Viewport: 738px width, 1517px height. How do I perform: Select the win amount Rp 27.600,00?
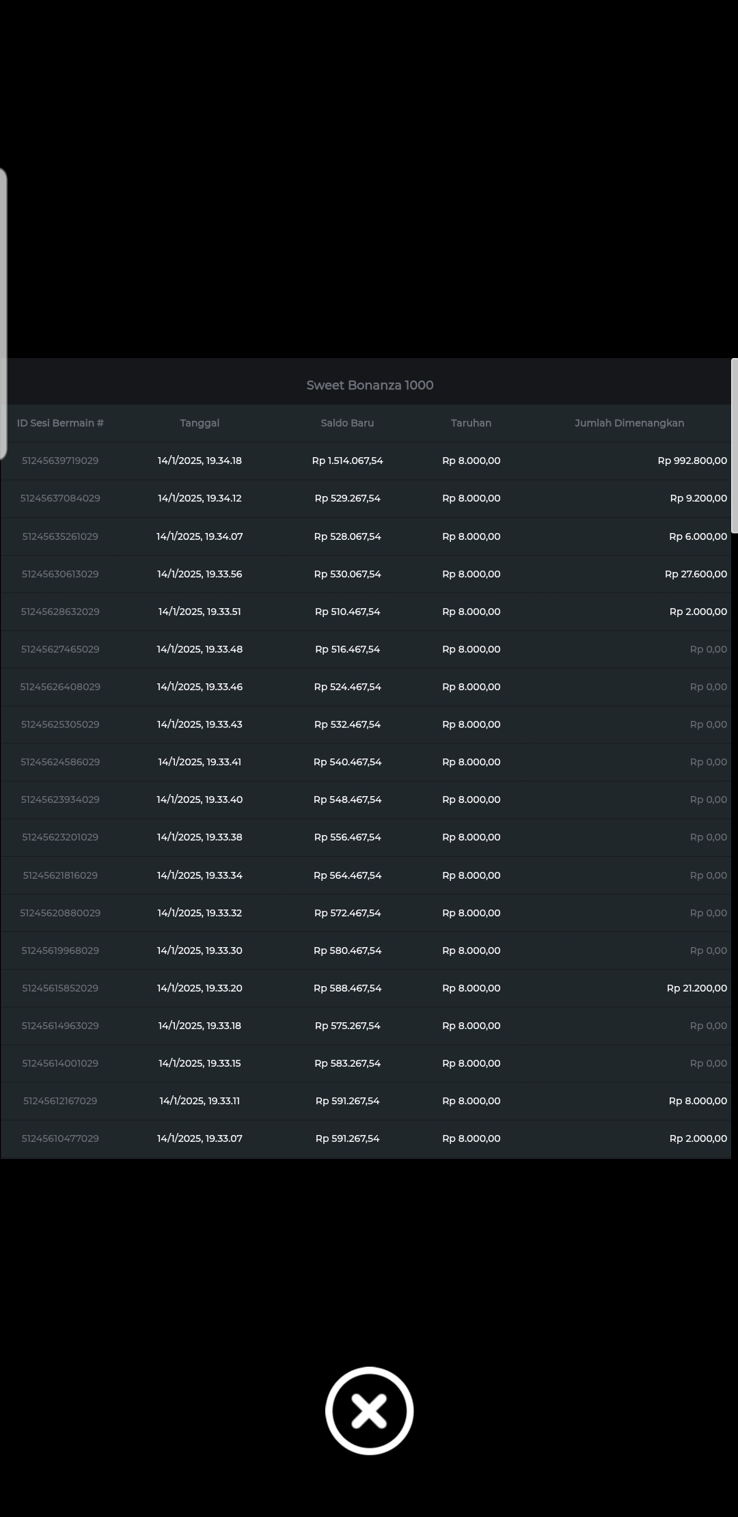[x=696, y=574]
